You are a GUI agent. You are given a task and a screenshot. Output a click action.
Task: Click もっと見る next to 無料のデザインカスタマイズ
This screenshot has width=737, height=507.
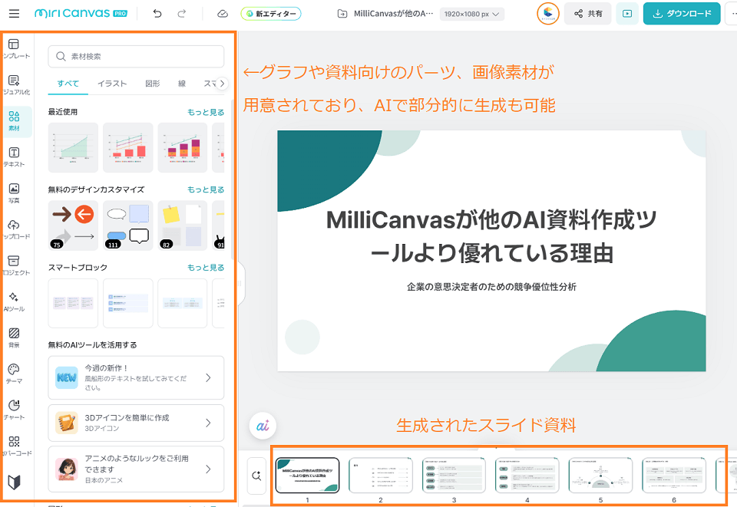pos(206,189)
